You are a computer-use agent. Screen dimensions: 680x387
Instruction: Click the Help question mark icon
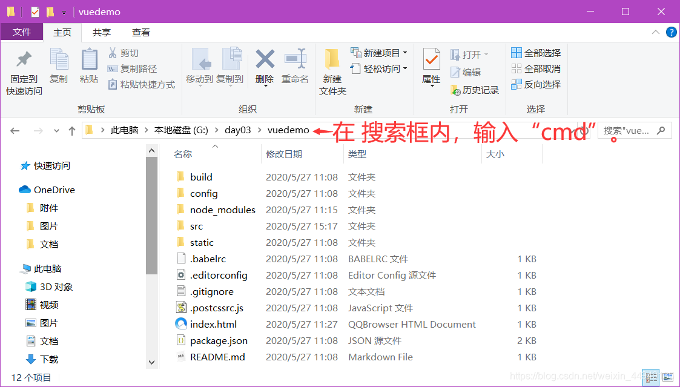pos(672,32)
